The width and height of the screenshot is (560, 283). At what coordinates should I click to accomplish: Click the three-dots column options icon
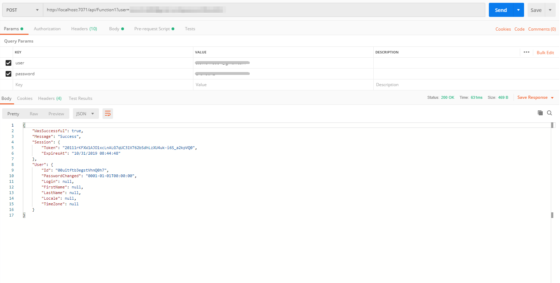click(x=526, y=52)
